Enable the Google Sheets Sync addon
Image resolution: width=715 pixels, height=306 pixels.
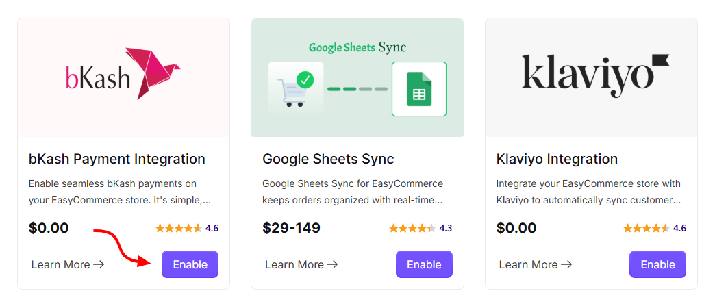(x=424, y=264)
